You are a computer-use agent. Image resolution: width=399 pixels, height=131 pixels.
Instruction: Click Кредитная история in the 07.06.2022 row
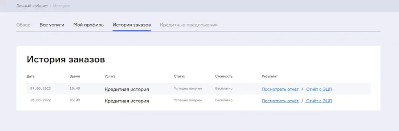coord(127,89)
